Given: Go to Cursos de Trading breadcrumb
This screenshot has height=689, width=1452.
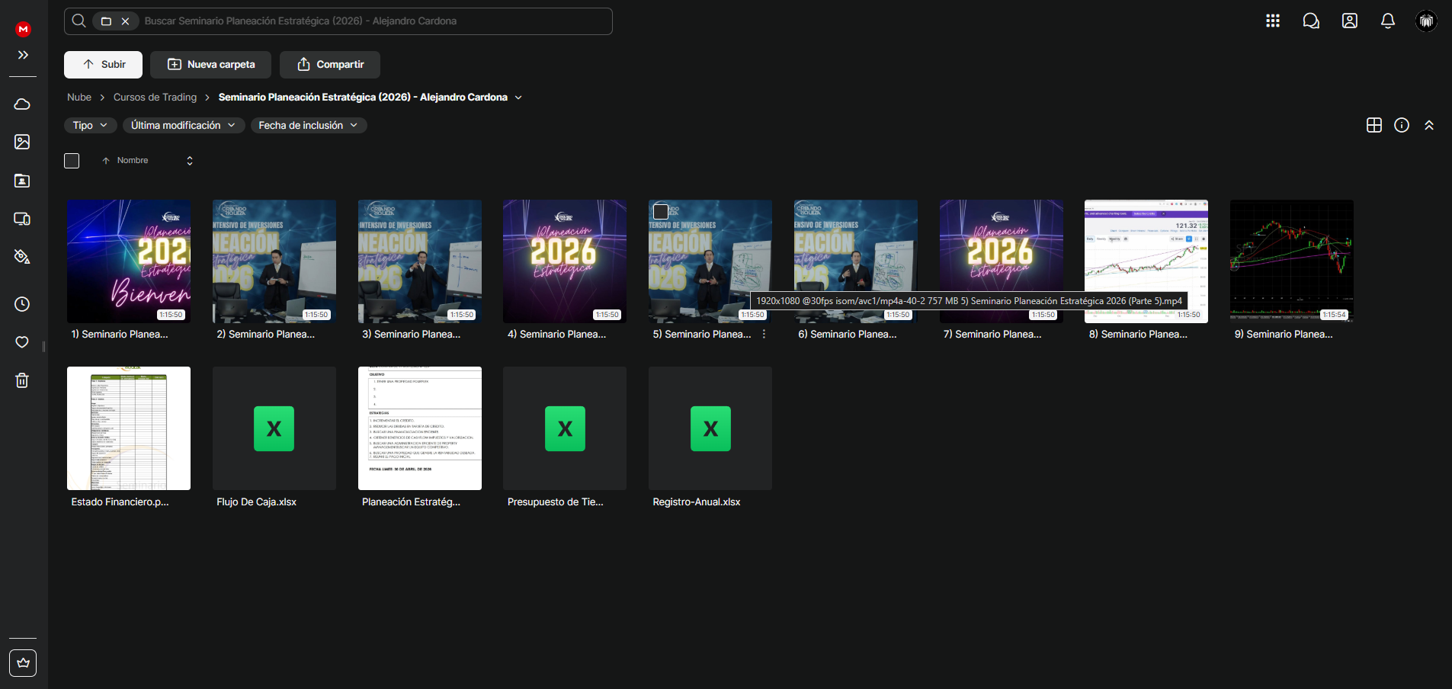Looking at the screenshot, I should tap(155, 97).
